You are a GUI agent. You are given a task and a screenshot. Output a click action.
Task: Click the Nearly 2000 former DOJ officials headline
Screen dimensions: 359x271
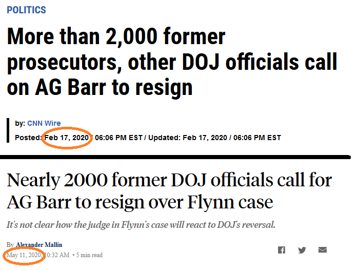(x=169, y=191)
